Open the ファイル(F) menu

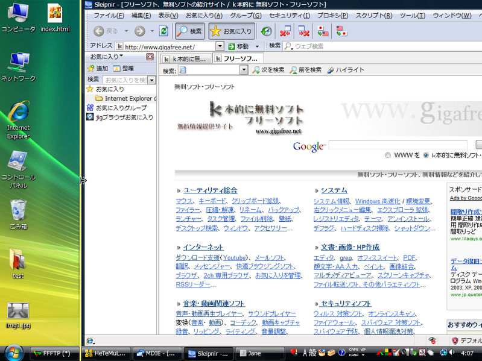pyautogui.click(x=109, y=15)
